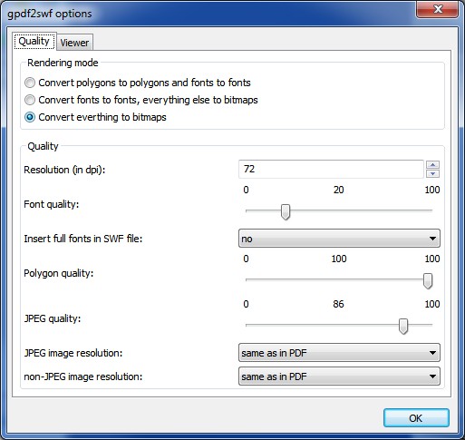Open non-JPEG image resolution dropdown
Screen dimensions: 465x440
point(339,376)
